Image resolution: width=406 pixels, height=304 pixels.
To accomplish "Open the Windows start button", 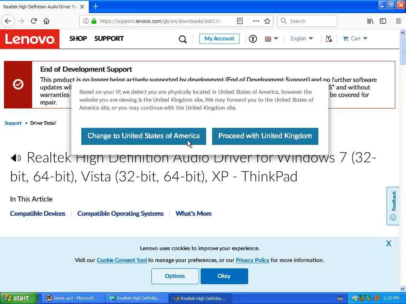I will (19, 298).
